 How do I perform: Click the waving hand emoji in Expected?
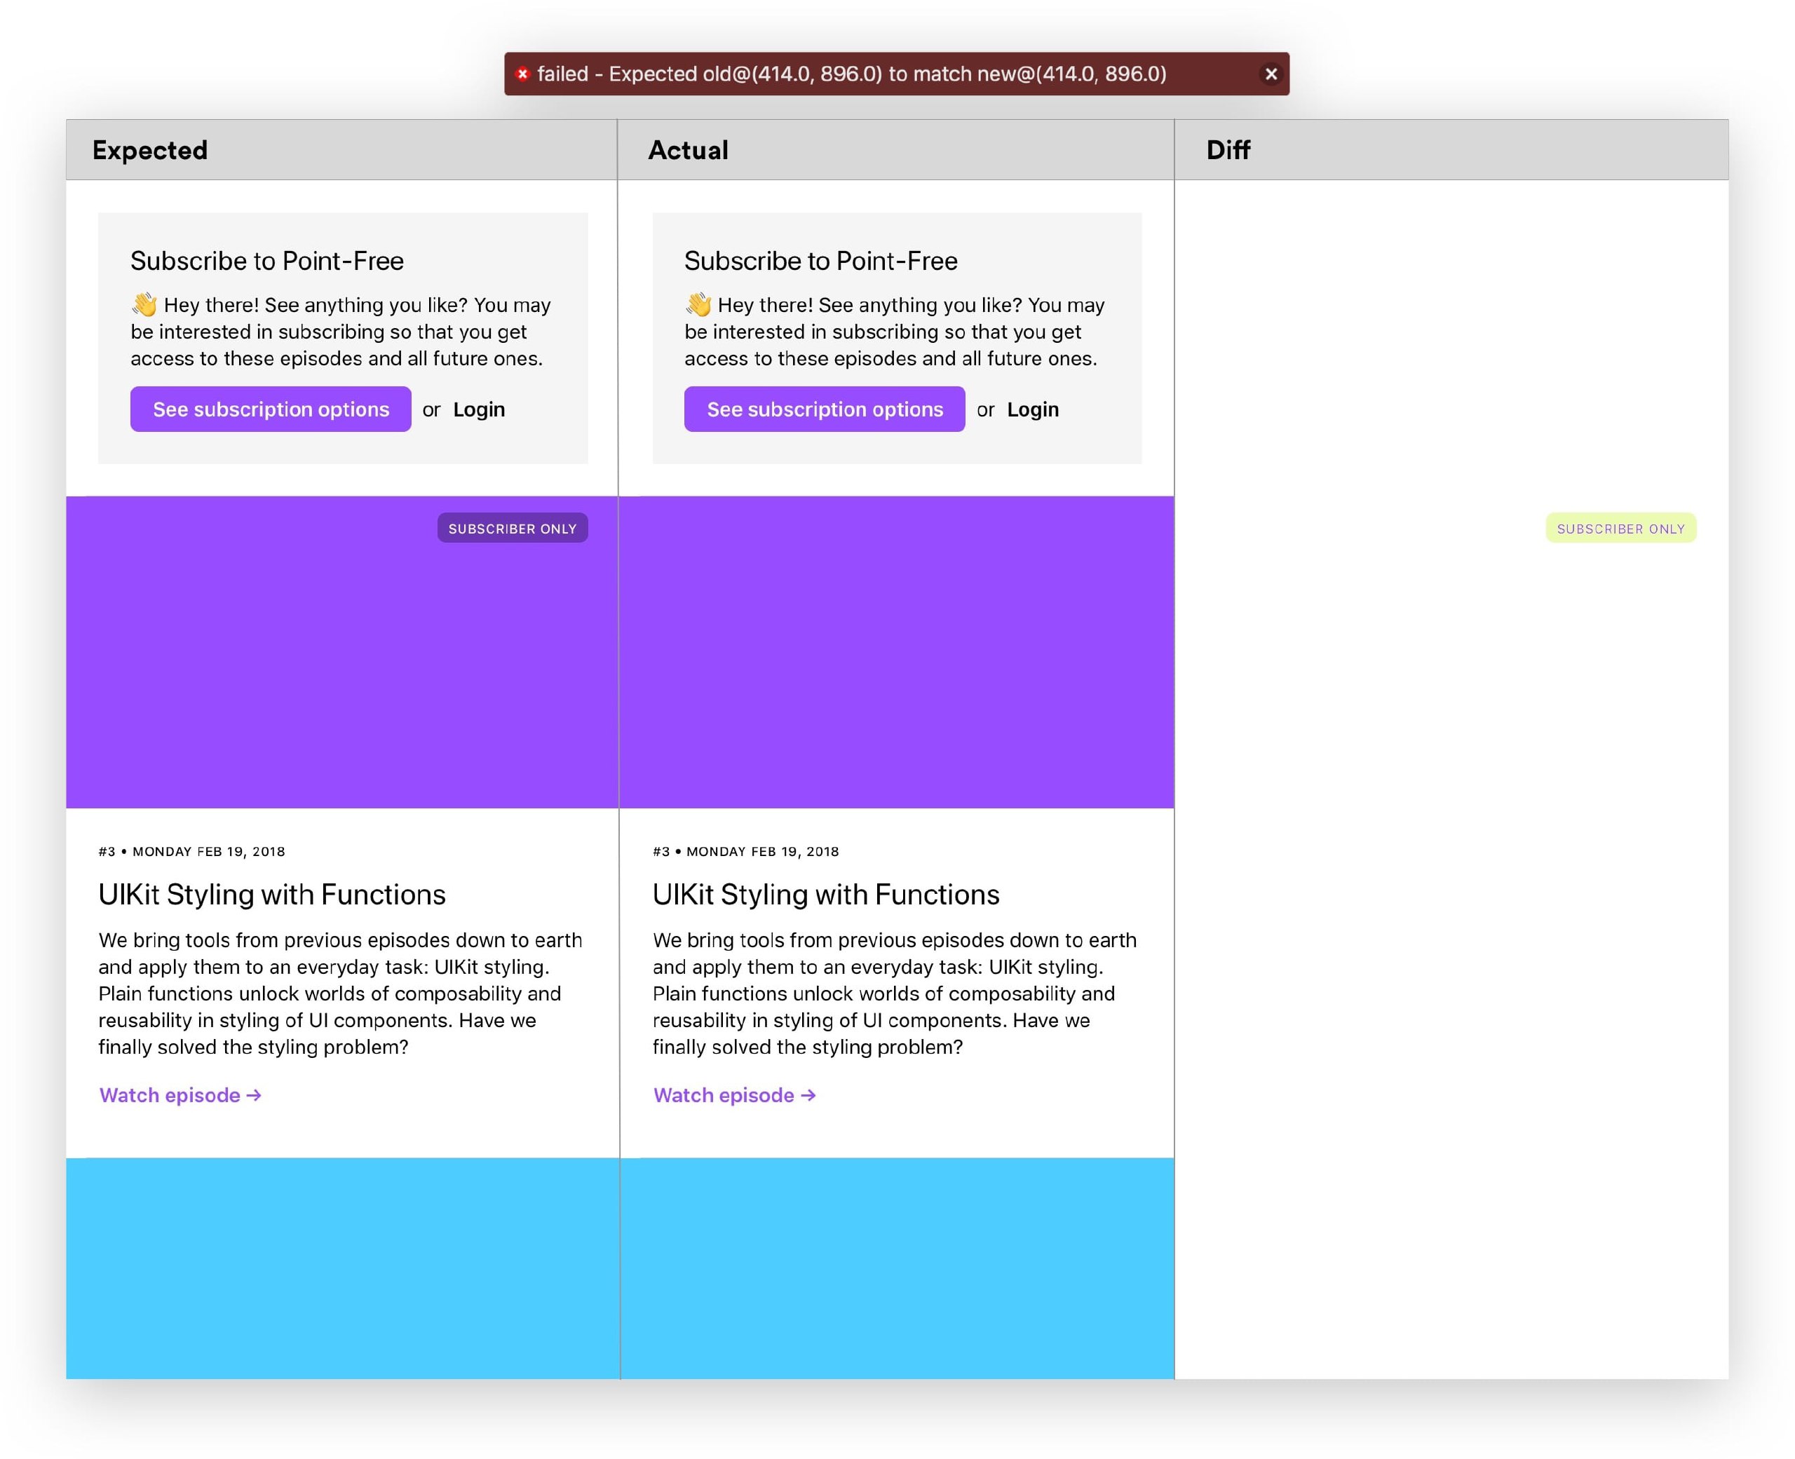pyautogui.click(x=144, y=304)
